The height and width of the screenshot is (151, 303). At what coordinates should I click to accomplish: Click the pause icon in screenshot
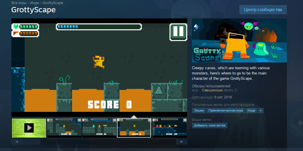[178, 32]
